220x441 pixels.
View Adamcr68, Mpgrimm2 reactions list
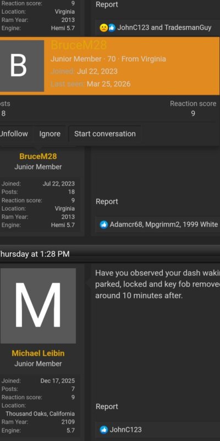point(164,224)
